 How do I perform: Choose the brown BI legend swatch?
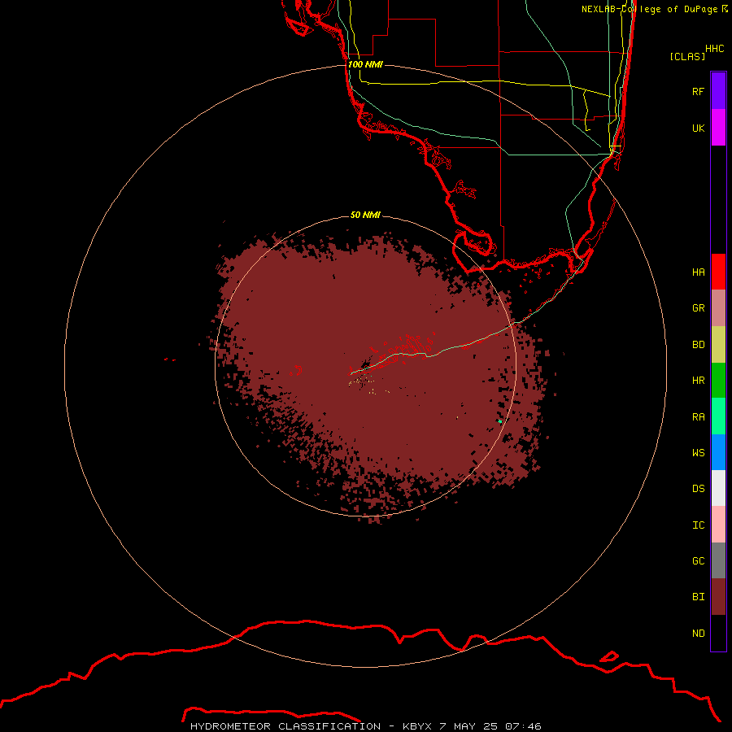(718, 597)
